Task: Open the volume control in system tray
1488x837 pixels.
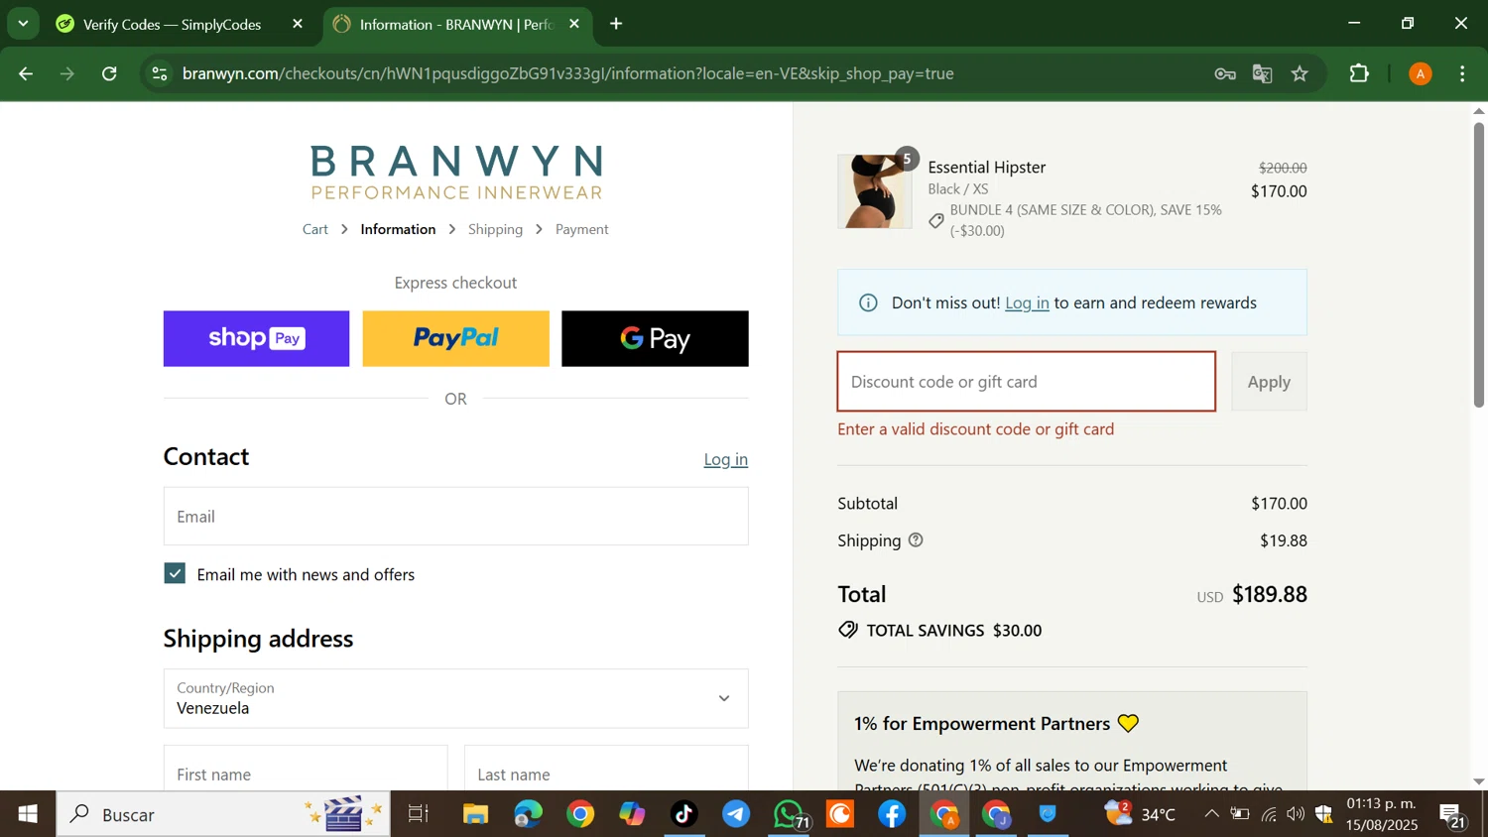Action: click(1296, 814)
